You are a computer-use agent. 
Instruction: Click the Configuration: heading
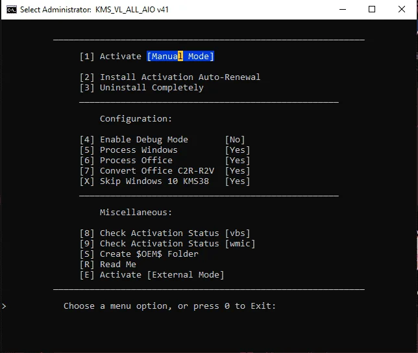[136, 118]
